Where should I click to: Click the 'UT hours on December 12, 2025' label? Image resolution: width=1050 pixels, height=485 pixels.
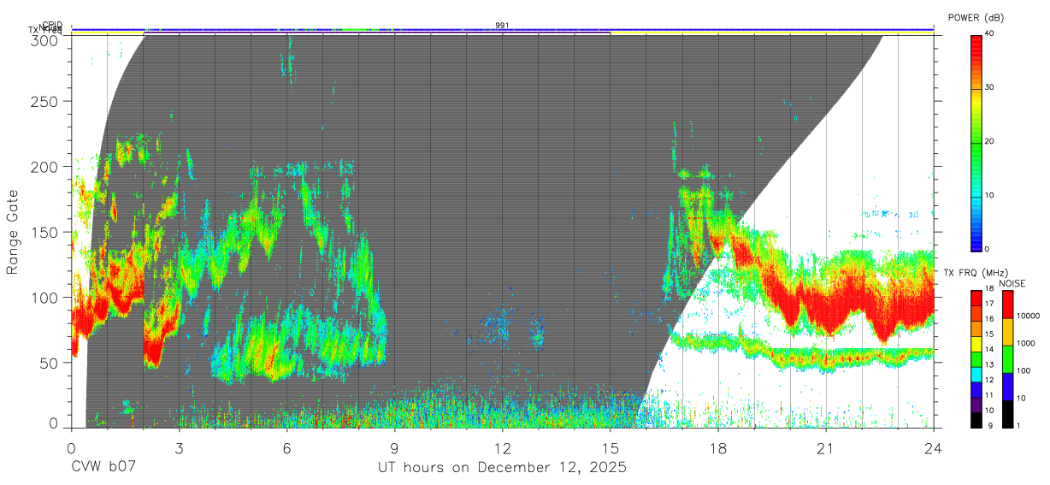point(503,468)
